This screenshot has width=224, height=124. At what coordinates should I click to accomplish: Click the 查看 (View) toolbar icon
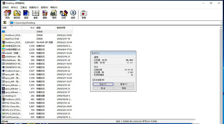click(36, 14)
